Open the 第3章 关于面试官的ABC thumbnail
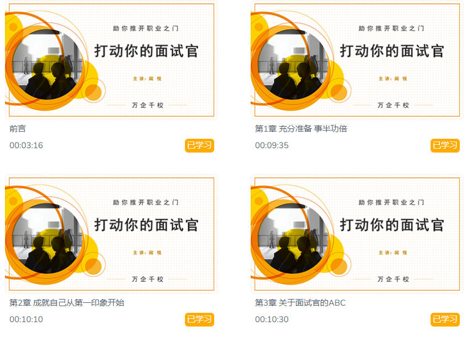The height and width of the screenshot is (337, 467). tap(357, 234)
